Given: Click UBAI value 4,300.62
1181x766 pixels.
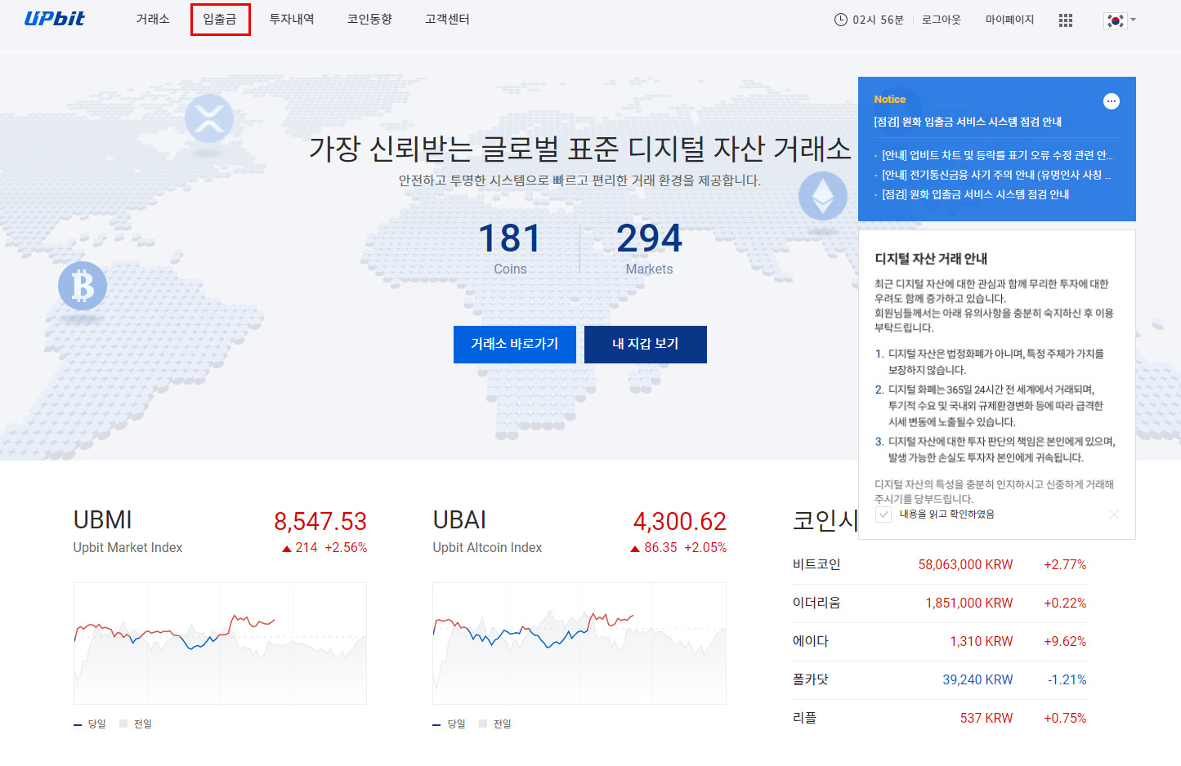Looking at the screenshot, I should tap(680, 521).
